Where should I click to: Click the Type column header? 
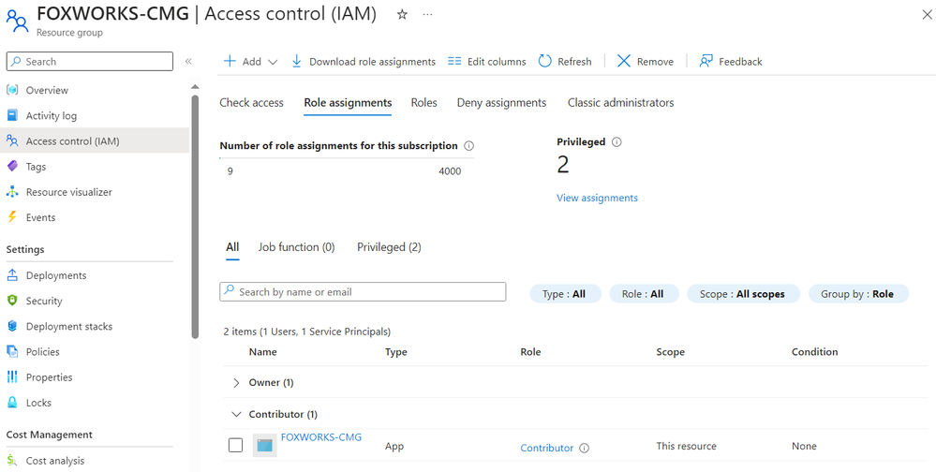(395, 352)
